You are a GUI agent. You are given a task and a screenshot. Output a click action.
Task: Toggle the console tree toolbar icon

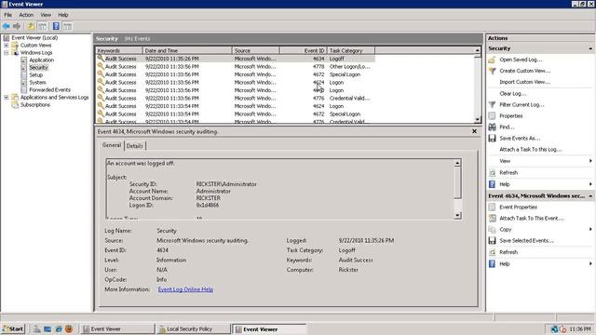(x=42, y=26)
